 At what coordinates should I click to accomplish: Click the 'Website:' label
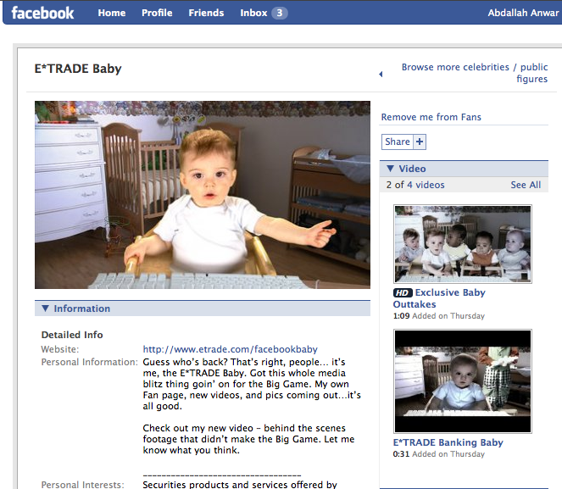click(x=60, y=349)
